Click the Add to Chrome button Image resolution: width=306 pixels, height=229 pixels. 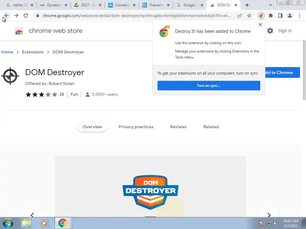(282, 72)
